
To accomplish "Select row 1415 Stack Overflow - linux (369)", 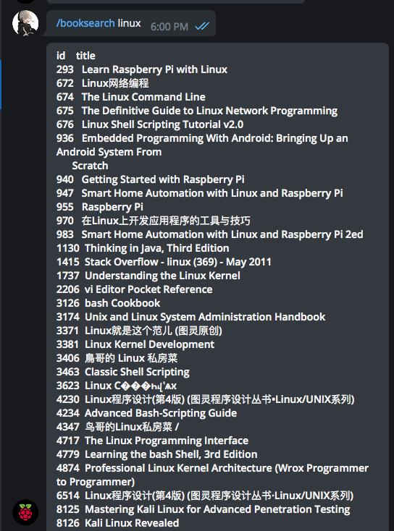I will [x=164, y=262].
